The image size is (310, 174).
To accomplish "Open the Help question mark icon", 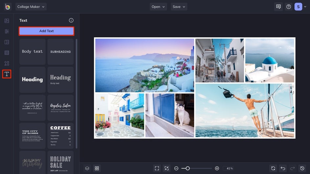I will click(x=288, y=7).
